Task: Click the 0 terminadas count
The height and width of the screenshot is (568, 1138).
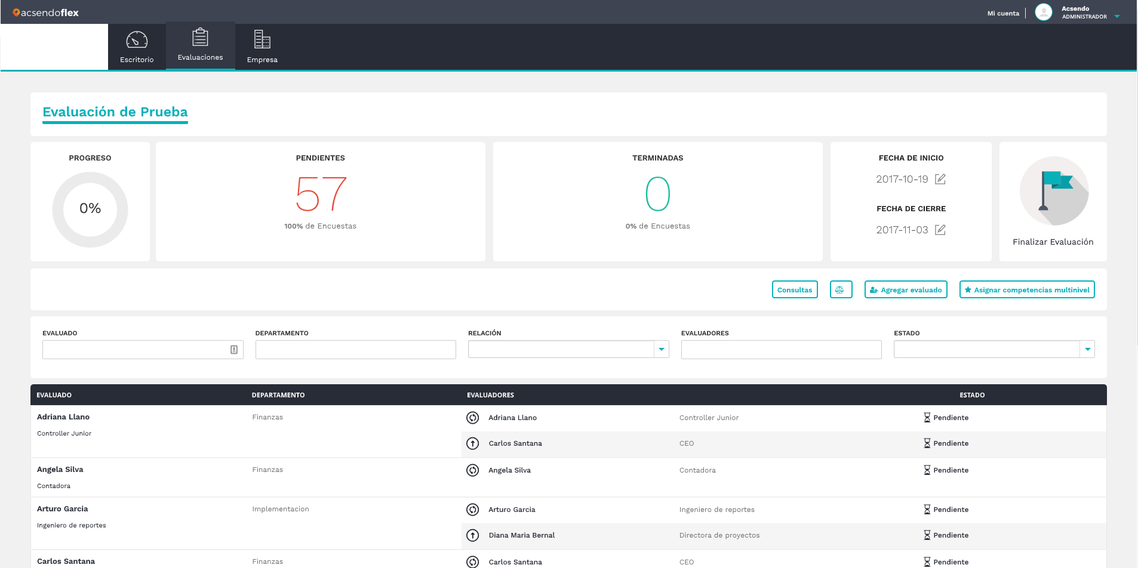Action: tap(658, 194)
